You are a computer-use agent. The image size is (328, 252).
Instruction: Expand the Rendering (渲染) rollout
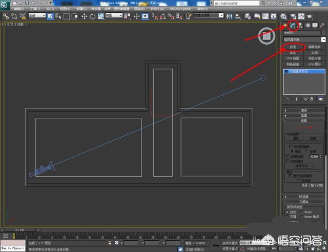coord(304,110)
